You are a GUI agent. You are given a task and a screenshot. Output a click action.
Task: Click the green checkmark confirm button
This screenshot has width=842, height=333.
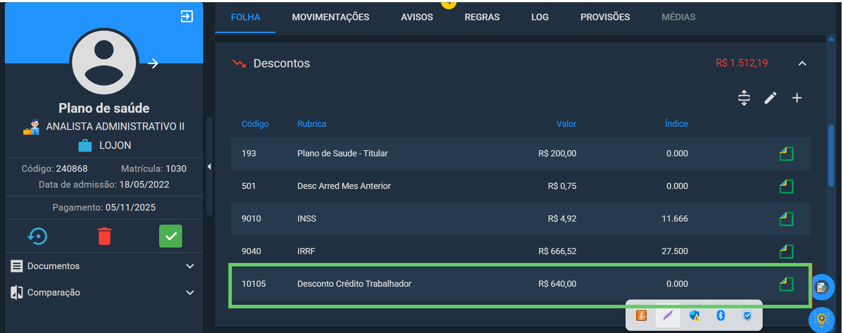pos(171,236)
